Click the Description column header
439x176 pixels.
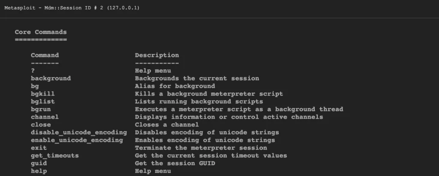point(157,55)
